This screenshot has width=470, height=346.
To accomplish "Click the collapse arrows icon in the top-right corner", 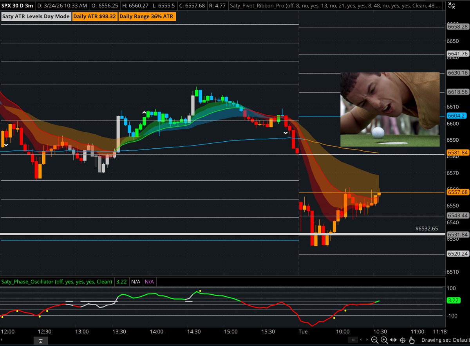I will pos(451,6).
